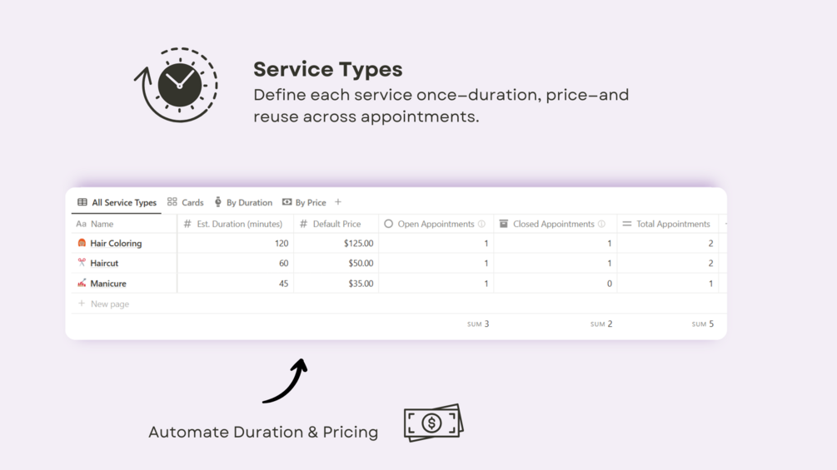This screenshot has width=837, height=470.
Task: Open Total Appointments column header menu
Action: (x=672, y=224)
